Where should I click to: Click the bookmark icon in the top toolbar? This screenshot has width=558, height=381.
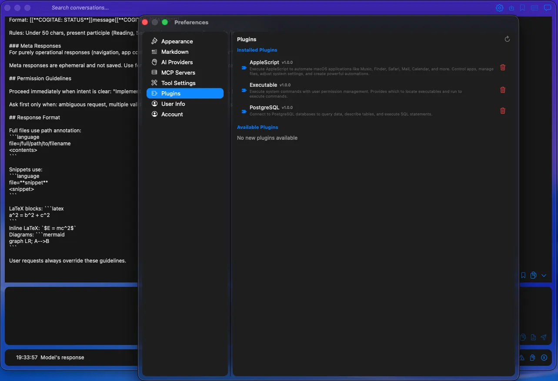(523, 7)
